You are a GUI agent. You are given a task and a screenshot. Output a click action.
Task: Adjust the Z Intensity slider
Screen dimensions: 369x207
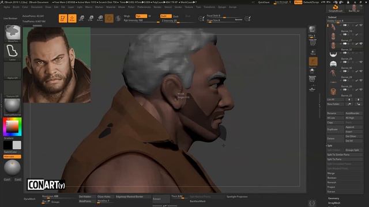(178, 21)
